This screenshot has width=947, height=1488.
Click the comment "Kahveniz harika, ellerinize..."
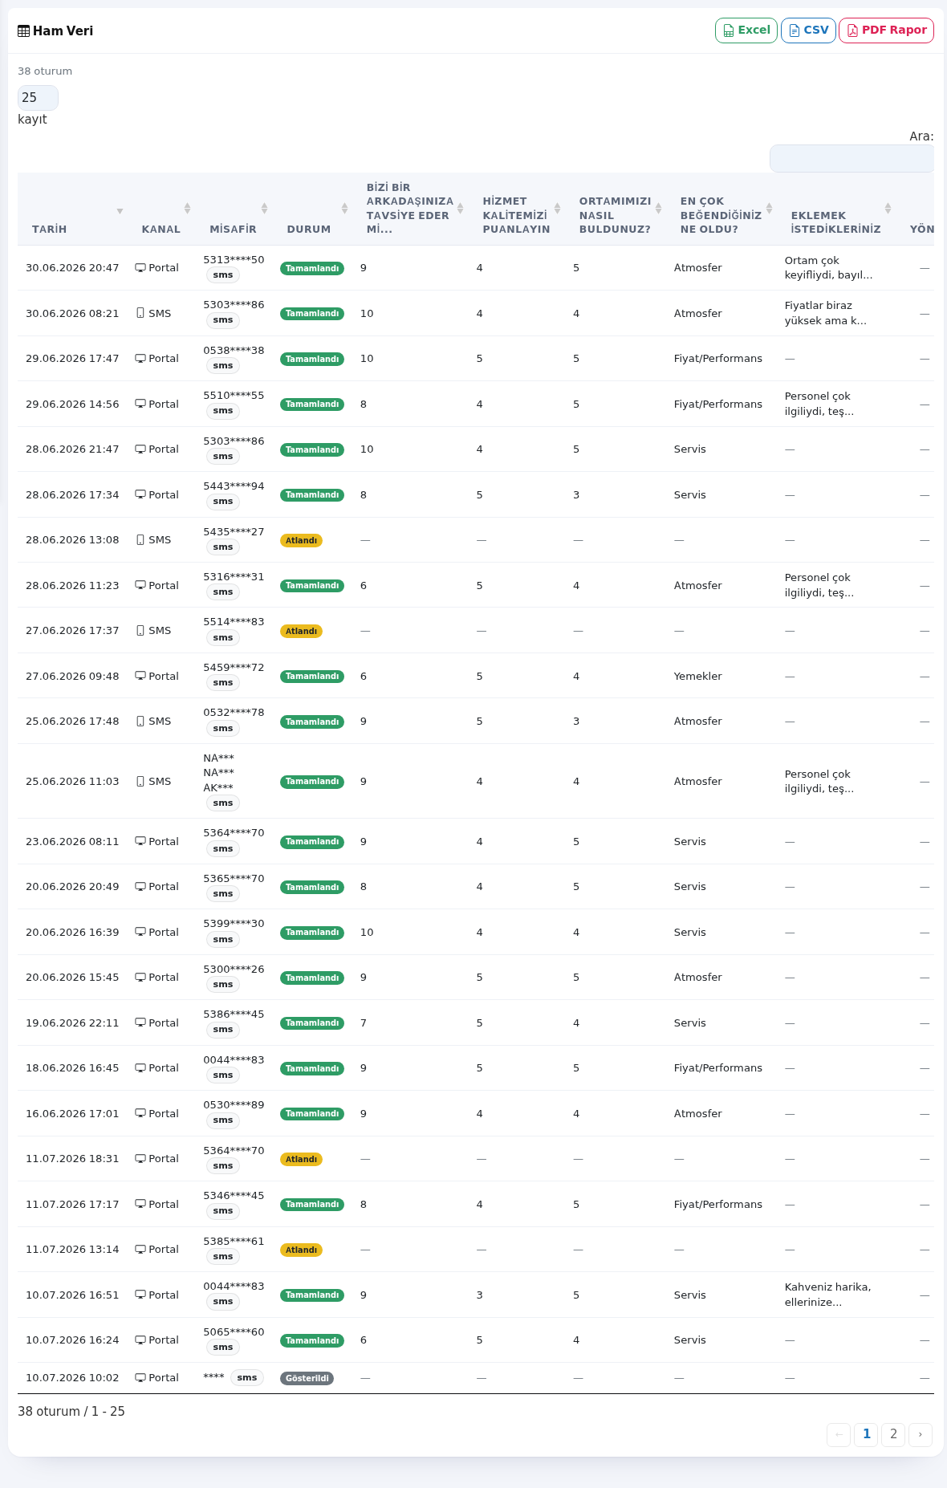[827, 1295]
